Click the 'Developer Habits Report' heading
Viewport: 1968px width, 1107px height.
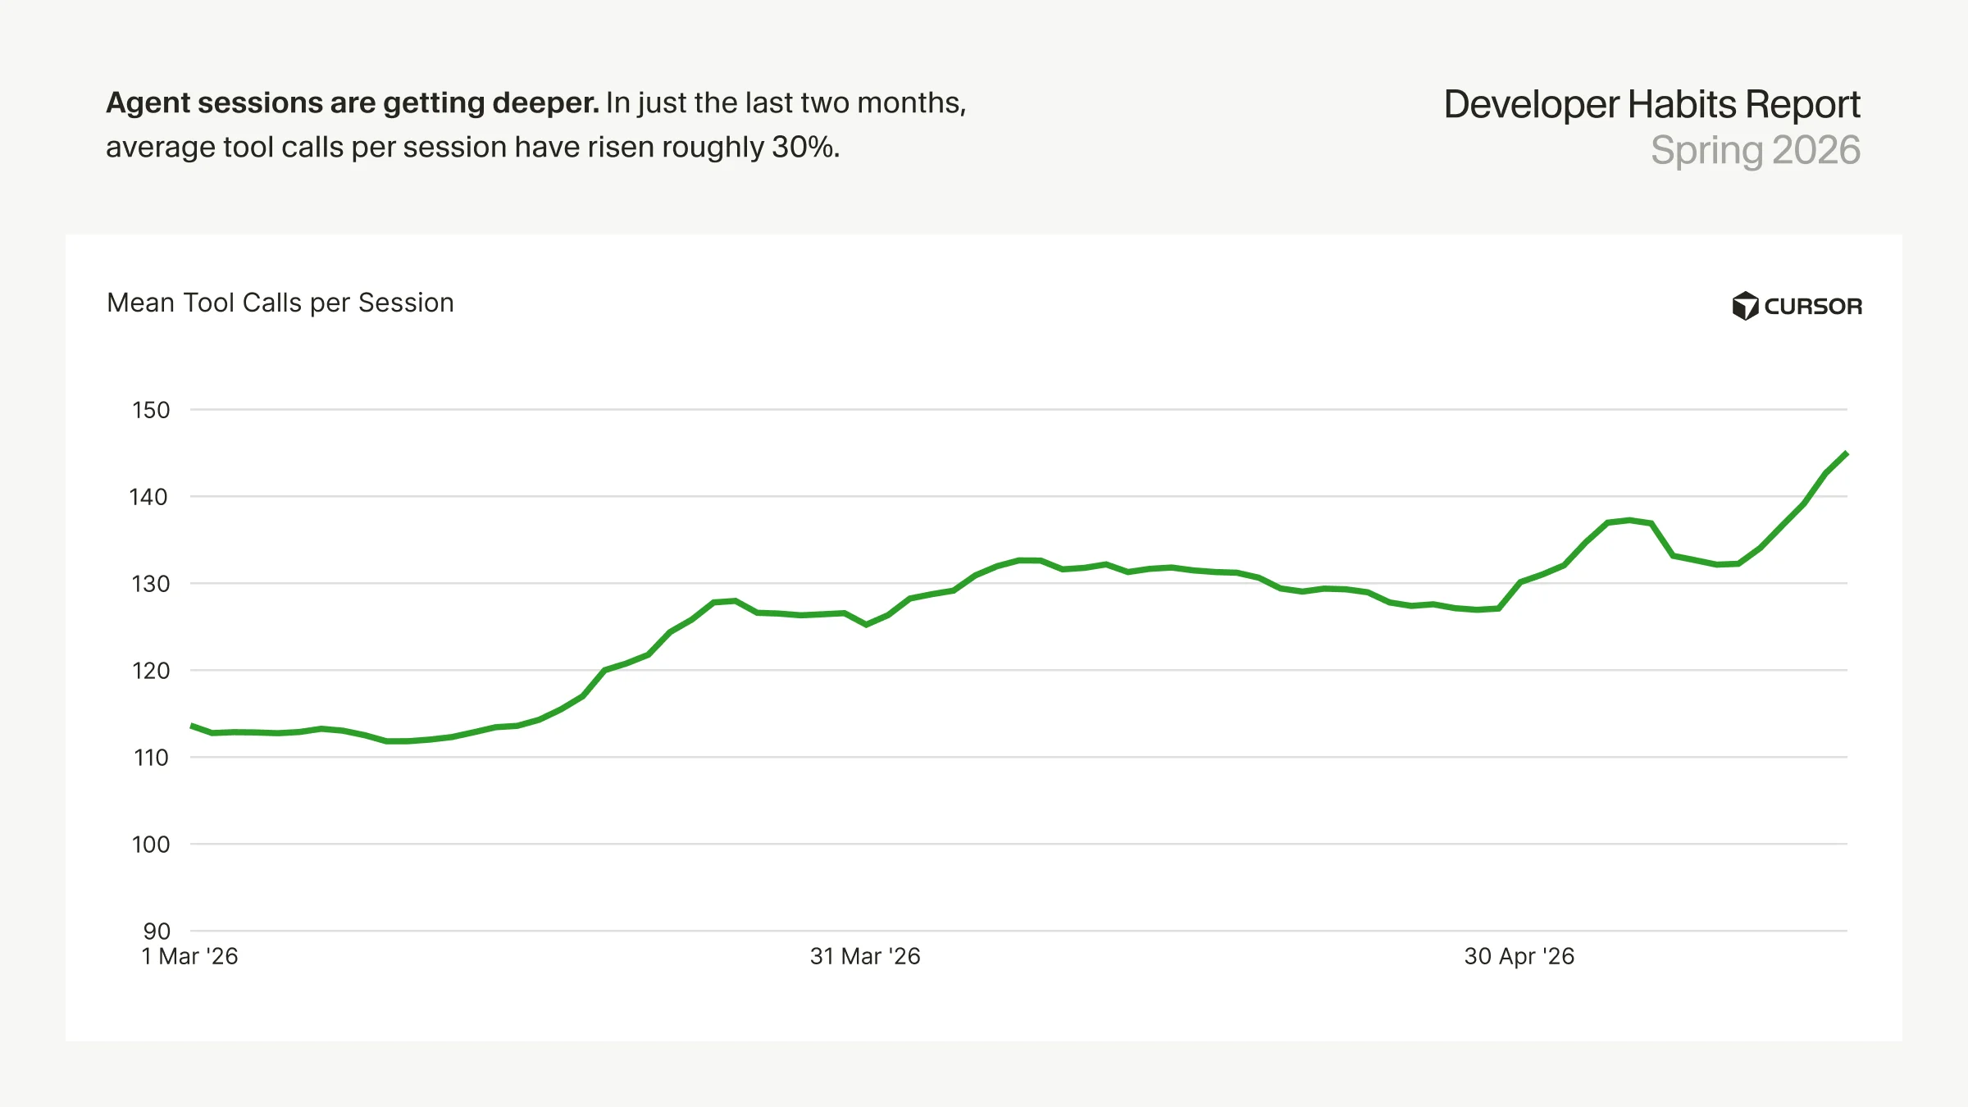pyautogui.click(x=1651, y=104)
